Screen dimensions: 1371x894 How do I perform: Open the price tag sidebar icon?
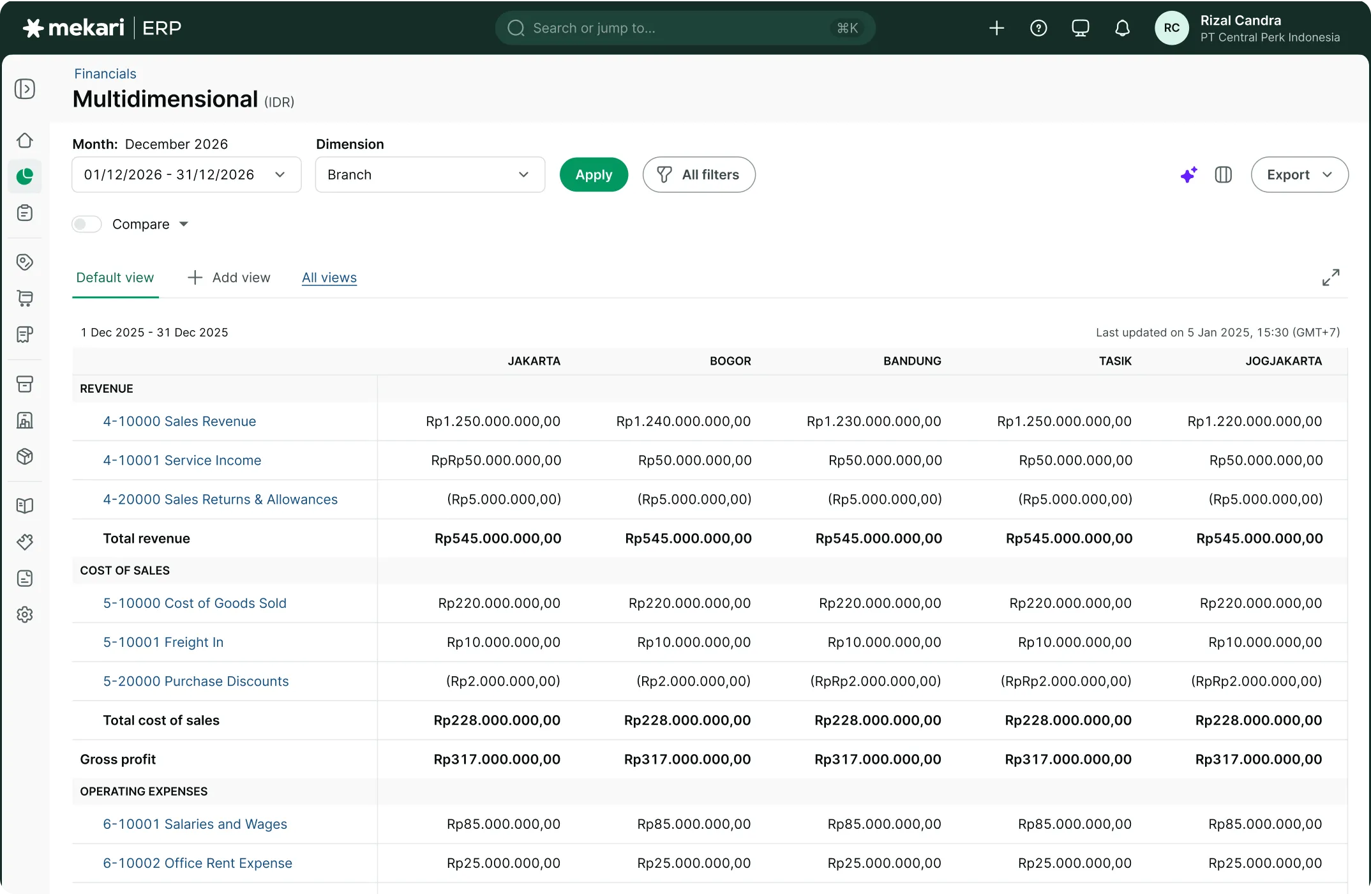(x=25, y=262)
